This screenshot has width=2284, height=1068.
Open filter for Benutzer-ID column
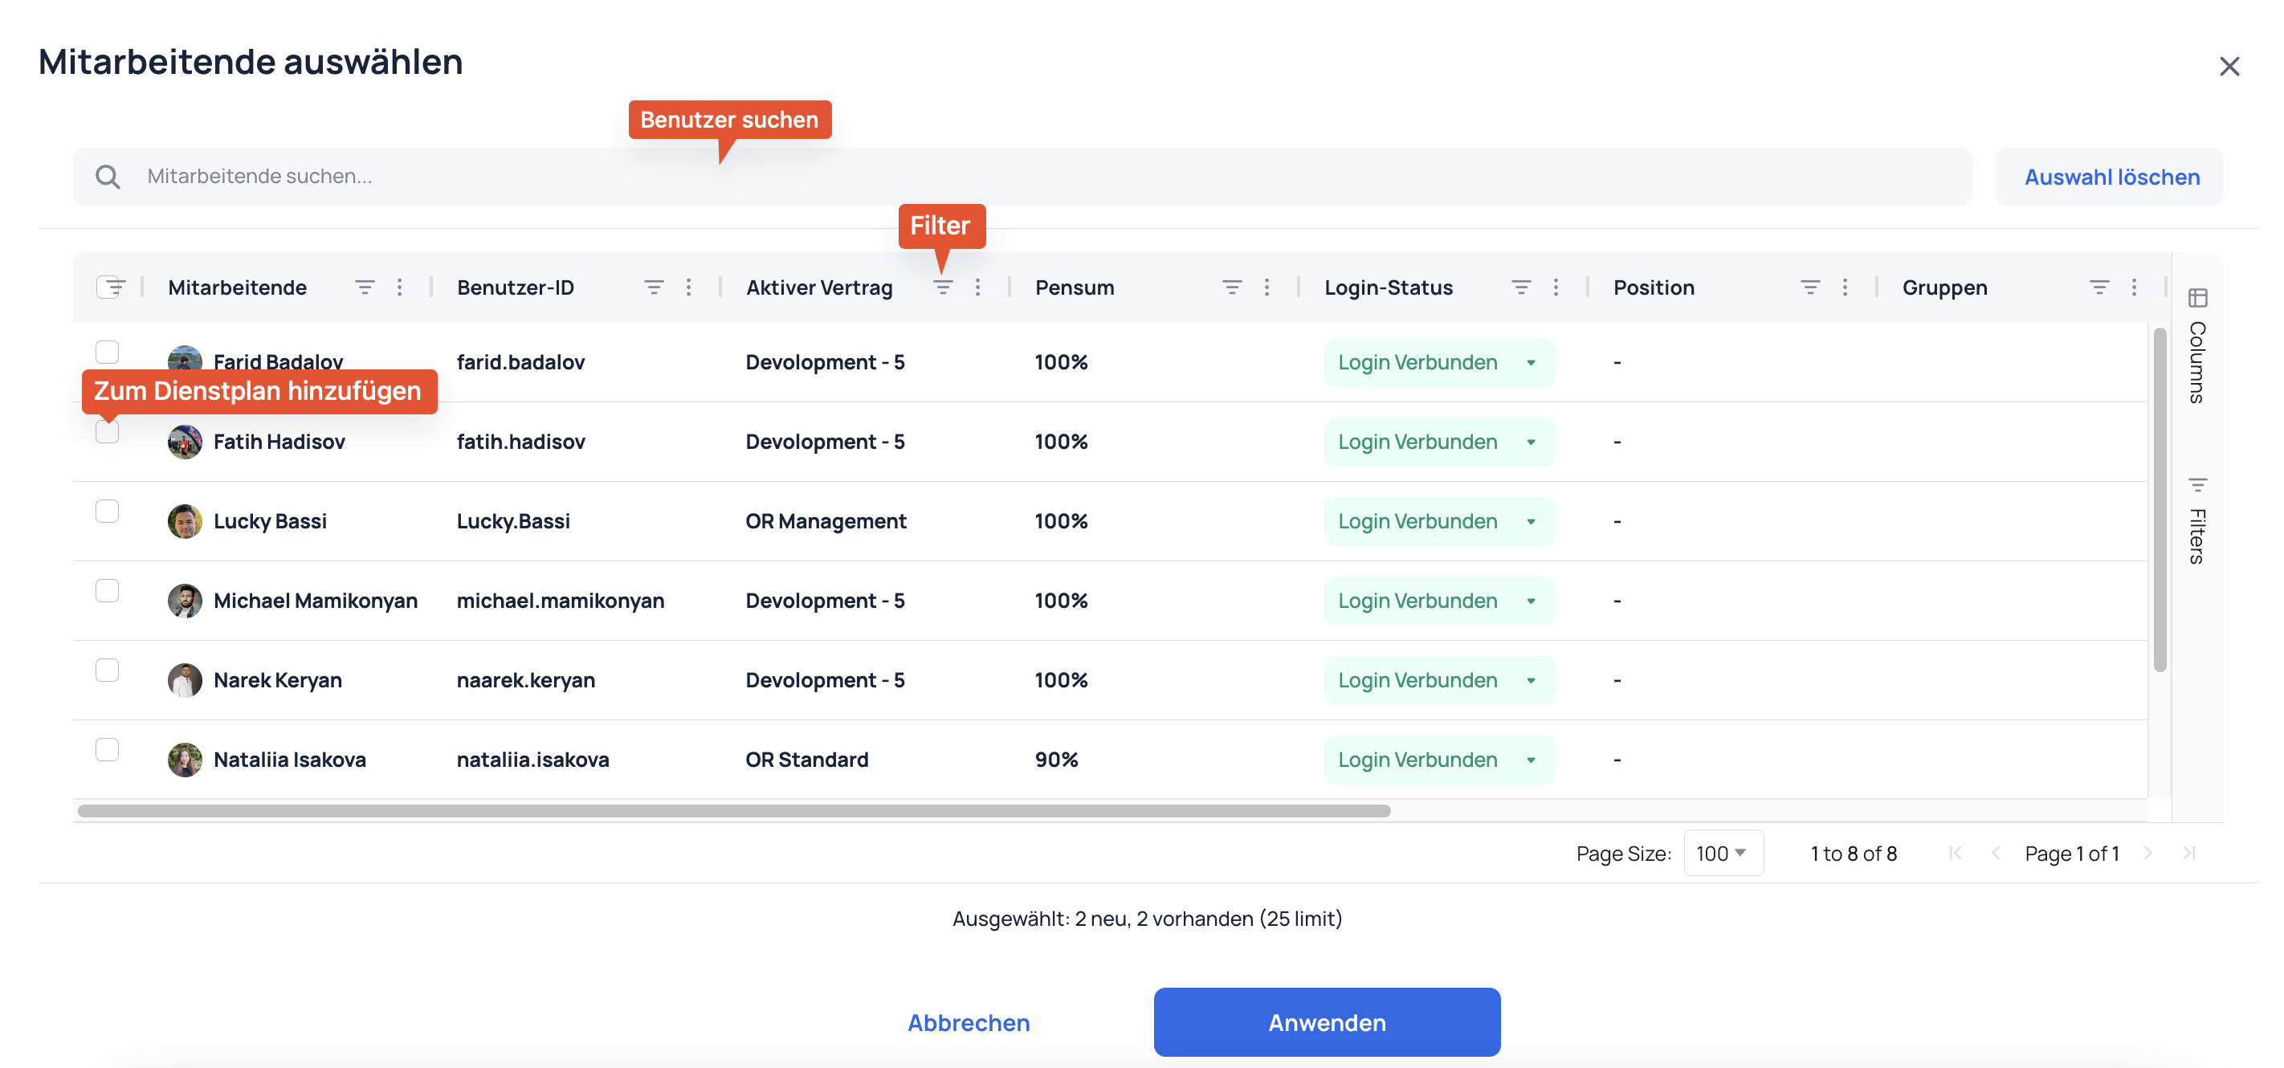654,287
